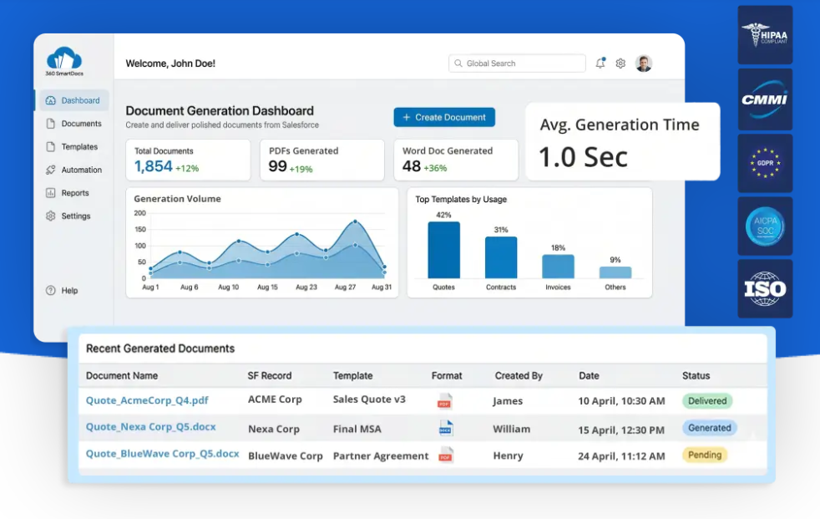Click the Total Documents card

tap(188, 160)
